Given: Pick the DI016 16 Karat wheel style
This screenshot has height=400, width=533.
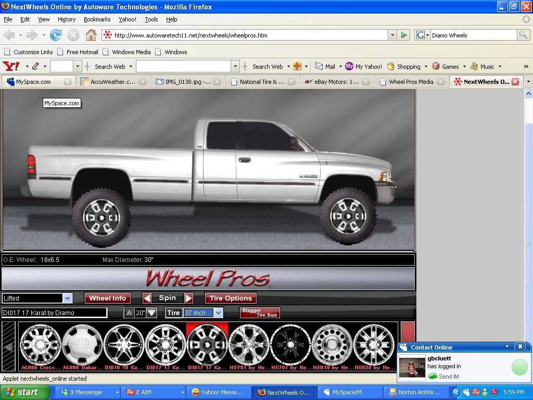Looking at the screenshot, I should pos(124,345).
